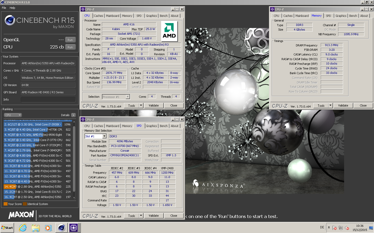Open Tools dropdown arrow in the SPD window
The width and height of the screenshot is (374, 233).
pos(141,216)
